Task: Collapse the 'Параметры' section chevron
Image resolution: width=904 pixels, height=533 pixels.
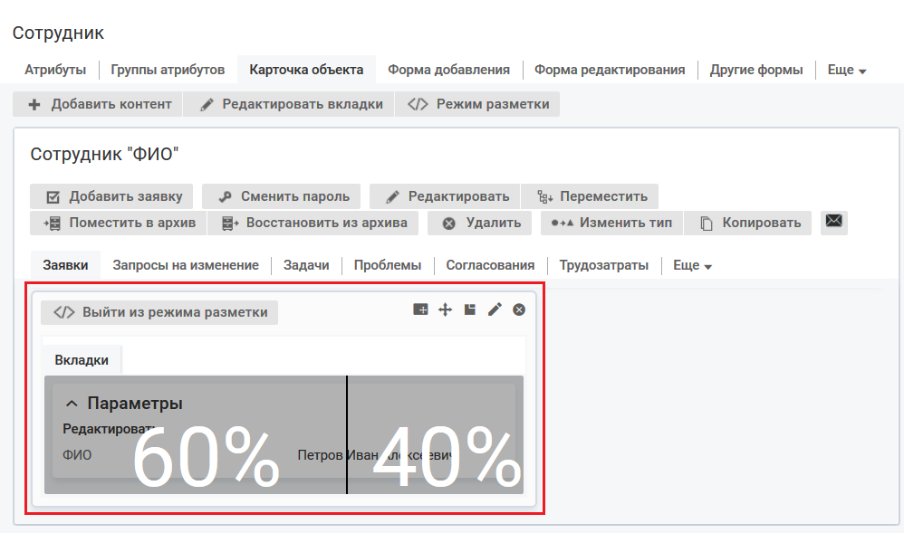Action: click(72, 404)
